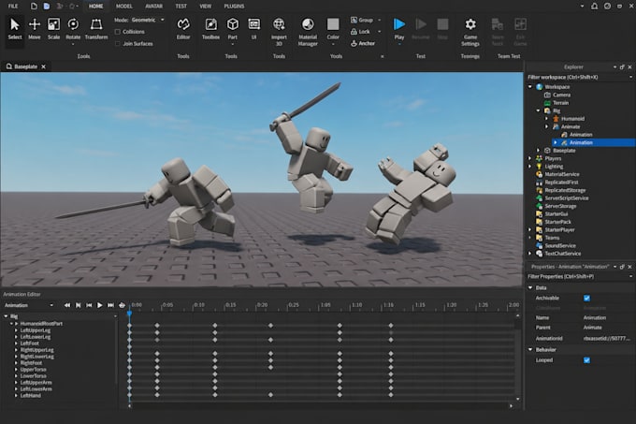Click the Group button
Viewport: 636px width, 424px height.
[362, 20]
